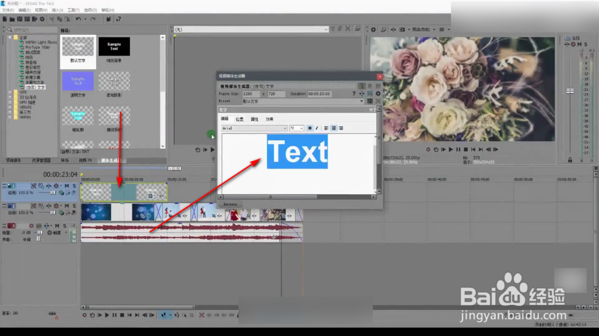Image resolution: width=599 pixels, height=336 pixels.
Task: Click the delete preset X icon
Action: tap(378, 101)
